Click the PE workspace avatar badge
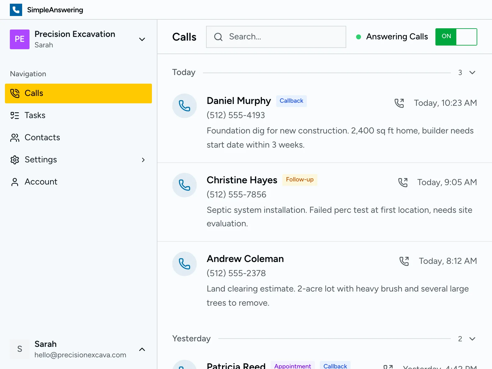 (19, 39)
